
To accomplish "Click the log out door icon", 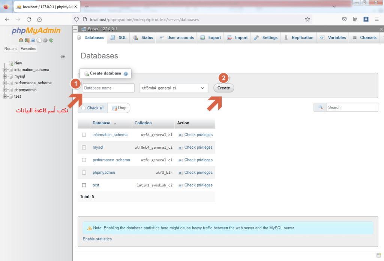I will [x=27, y=40].
